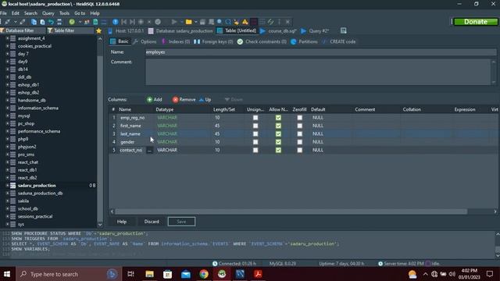This screenshot has width=500, height=281.
Task: Switch to the Indexes (0) tab
Action: [176, 41]
